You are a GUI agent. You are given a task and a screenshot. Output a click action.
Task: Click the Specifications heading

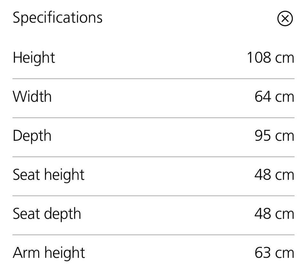click(58, 18)
